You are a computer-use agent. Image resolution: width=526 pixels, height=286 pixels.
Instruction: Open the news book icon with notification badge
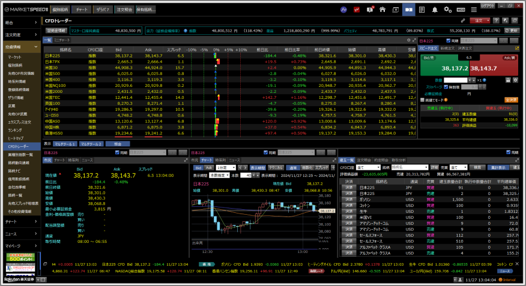pos(370,10)
